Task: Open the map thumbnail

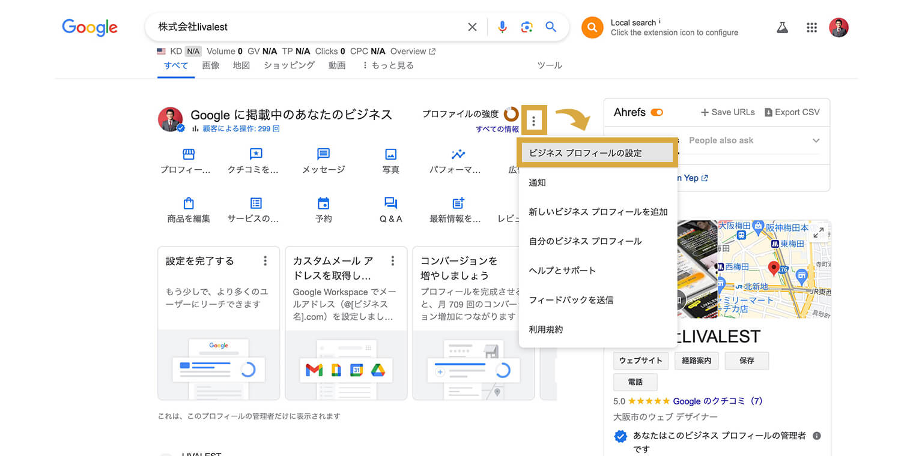Action: (x=775, y=269)
